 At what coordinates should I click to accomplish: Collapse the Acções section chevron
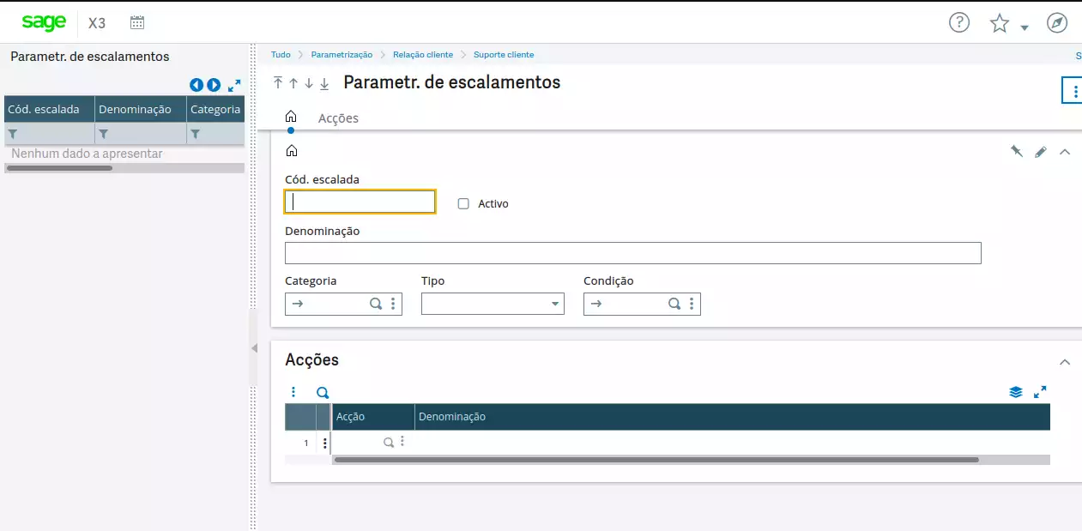pyautogui.click(x=1065, y=362)
